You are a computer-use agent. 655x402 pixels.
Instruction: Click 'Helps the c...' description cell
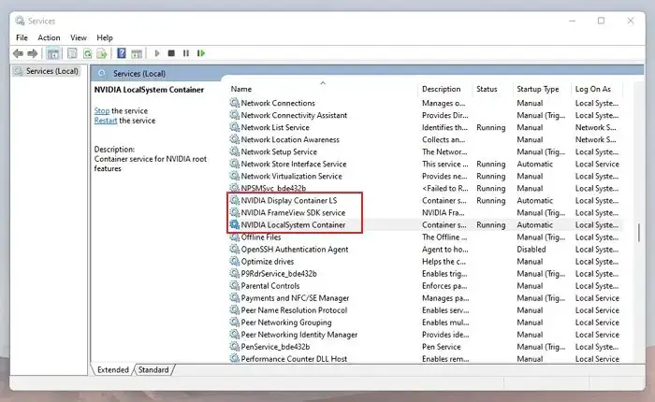click(x=444, y=262)
